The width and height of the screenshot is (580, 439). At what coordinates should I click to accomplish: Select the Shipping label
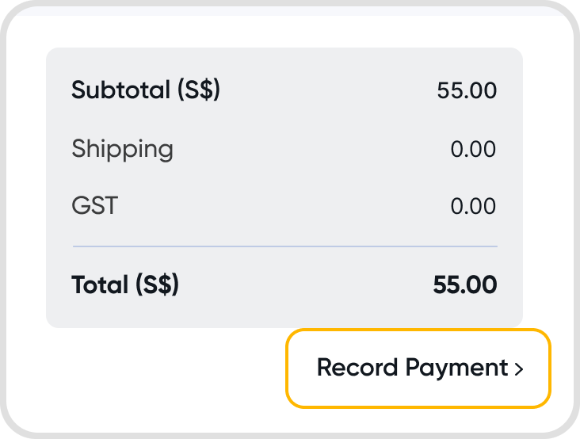122,149
